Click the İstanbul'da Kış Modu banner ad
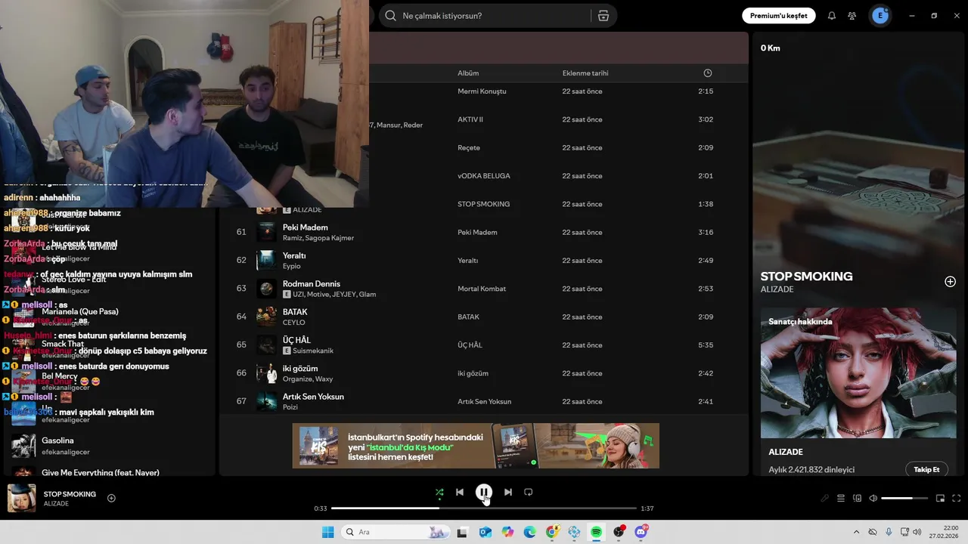The image size is (968, 544). [476, 446]
